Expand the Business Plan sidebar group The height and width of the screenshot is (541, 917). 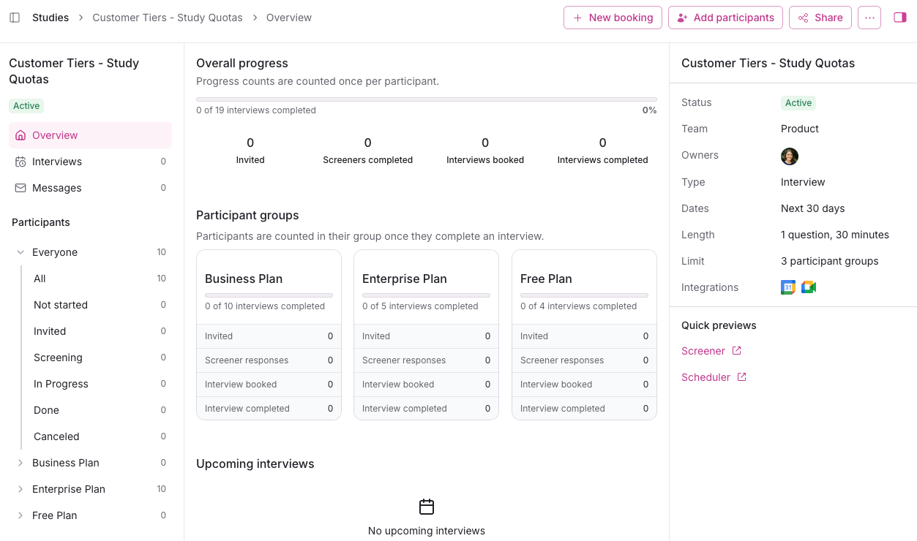20,463
